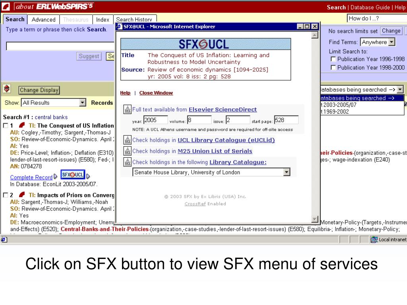
Task: Click the How do I...? field
Action: 377,18
